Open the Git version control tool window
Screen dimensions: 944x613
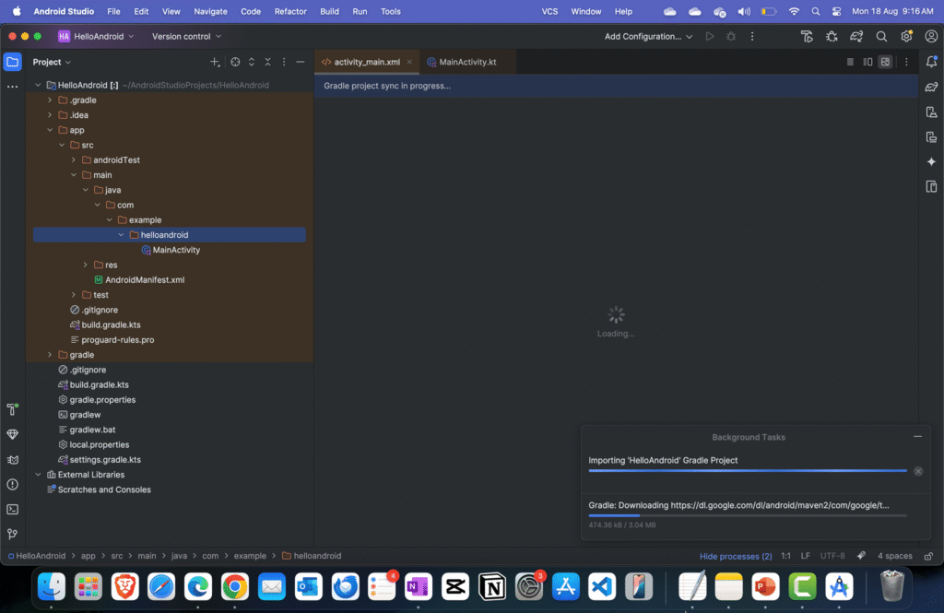tap(12, 534)
